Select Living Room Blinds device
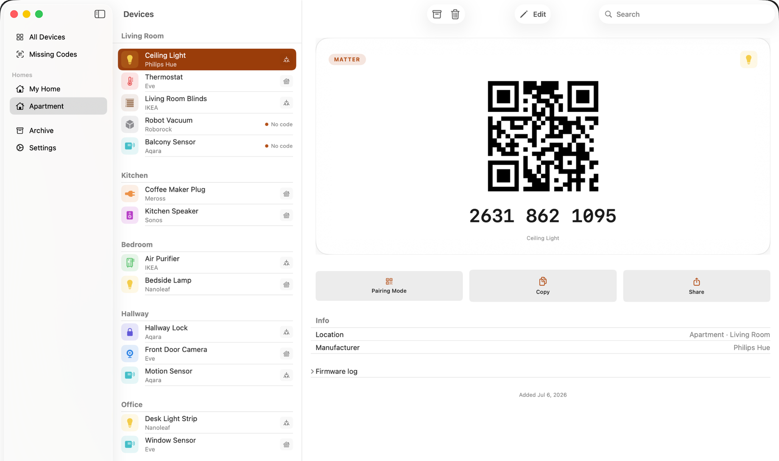 tap(207, 103)
